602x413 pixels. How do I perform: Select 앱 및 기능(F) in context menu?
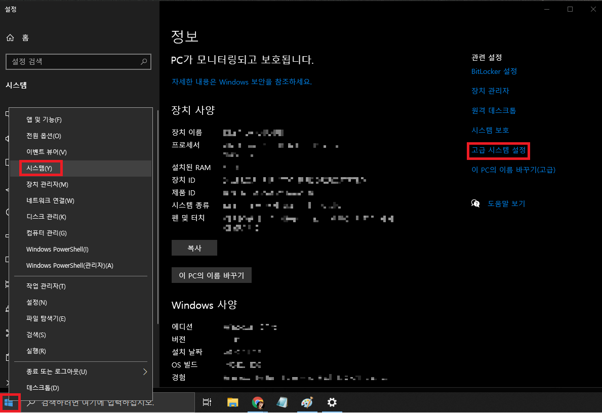coord(81,120)
